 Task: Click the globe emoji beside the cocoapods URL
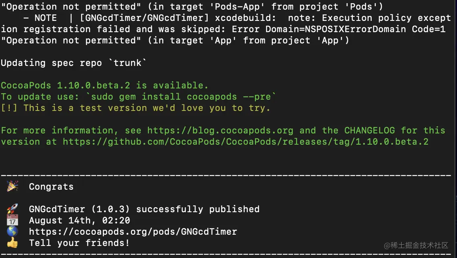pos(12,231)
